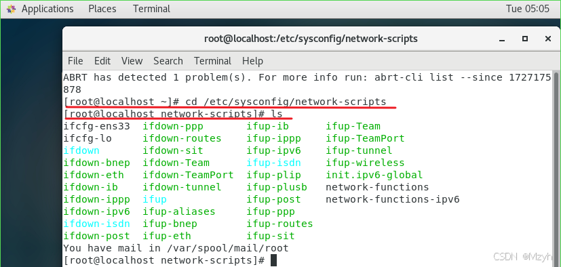Viewport: 561px width, 267px height.
Task: Click the init.ipv6-global entry
Action: [374, 175]
